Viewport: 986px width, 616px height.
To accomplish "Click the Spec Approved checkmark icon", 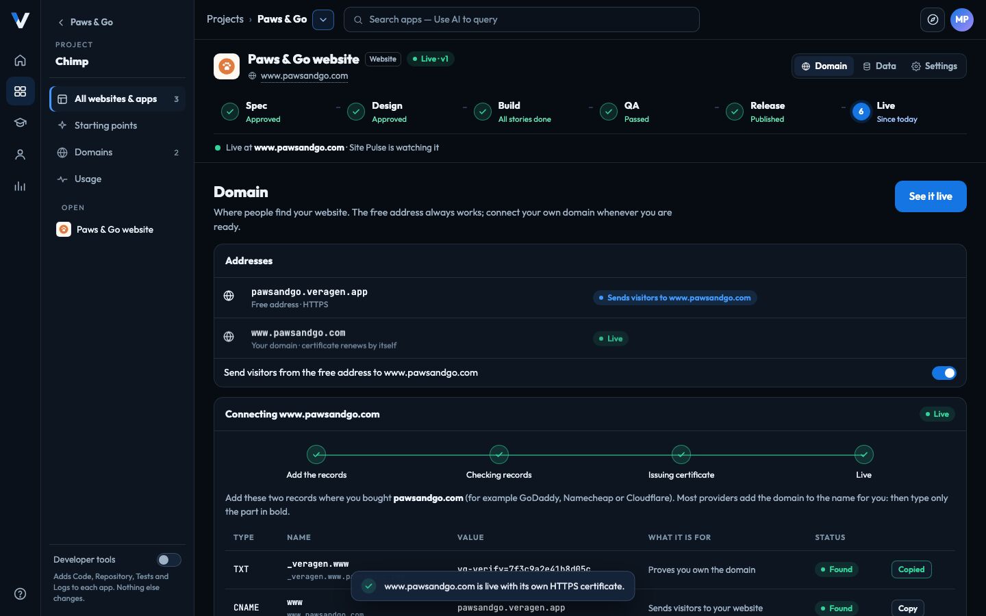I will (x=230, y=112).
